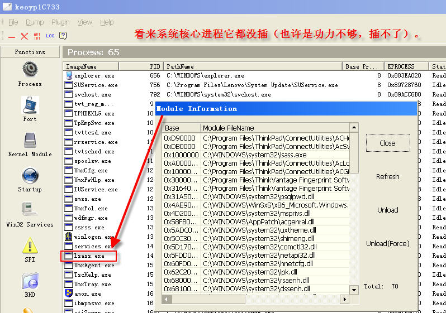Click the svchost.exe window icon
The height and width of the screenshot is (313, 446).
tap(69, 94)
